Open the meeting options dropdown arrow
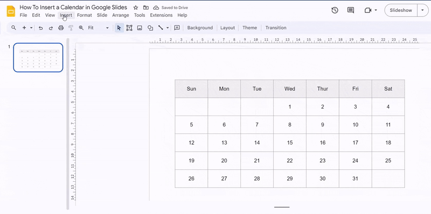 376,10
